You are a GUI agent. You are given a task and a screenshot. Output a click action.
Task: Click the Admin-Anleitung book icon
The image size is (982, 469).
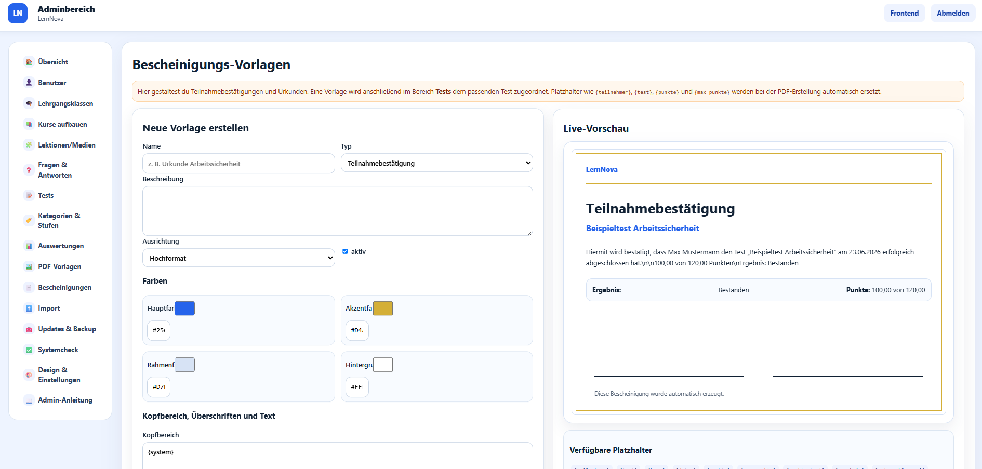pyautogui.click(x=29, y=400)
